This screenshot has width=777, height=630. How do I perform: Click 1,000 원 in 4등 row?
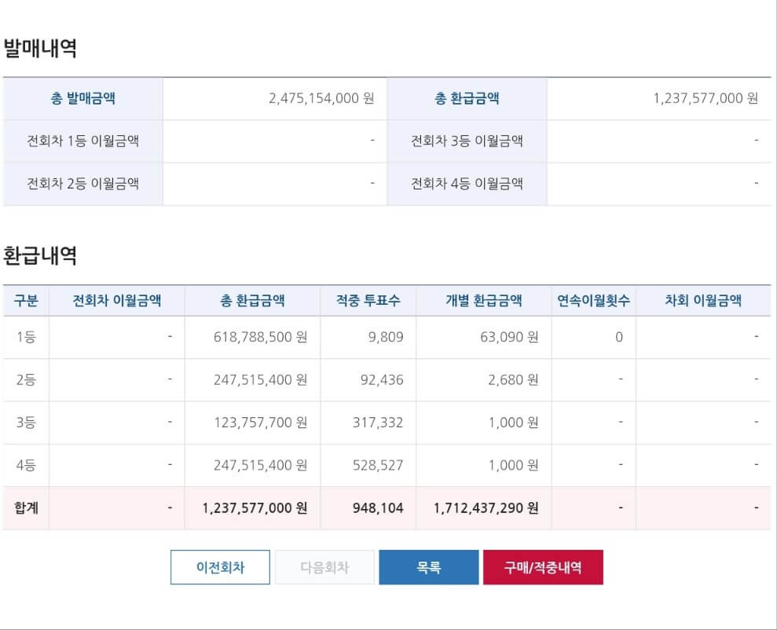tap(513, 464)
